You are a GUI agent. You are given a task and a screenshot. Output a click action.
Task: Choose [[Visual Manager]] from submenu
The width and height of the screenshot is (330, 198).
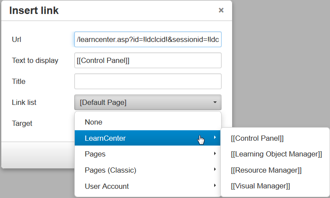click(260, 186)
